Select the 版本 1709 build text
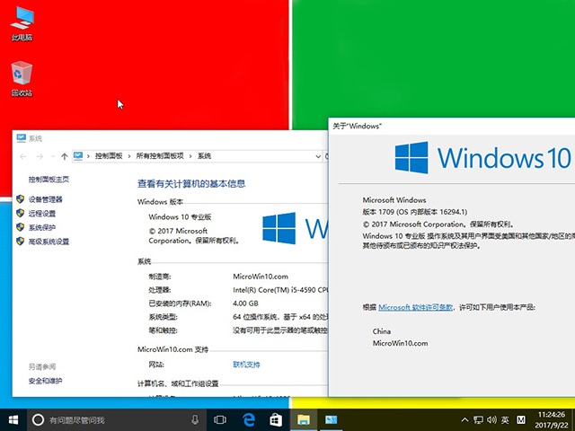Image resolution: width=575 pixels, height=431 pixels. click(415, 212)
